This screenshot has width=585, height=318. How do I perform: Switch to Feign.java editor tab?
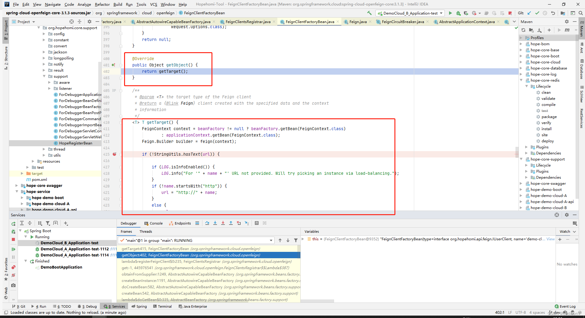358,22
